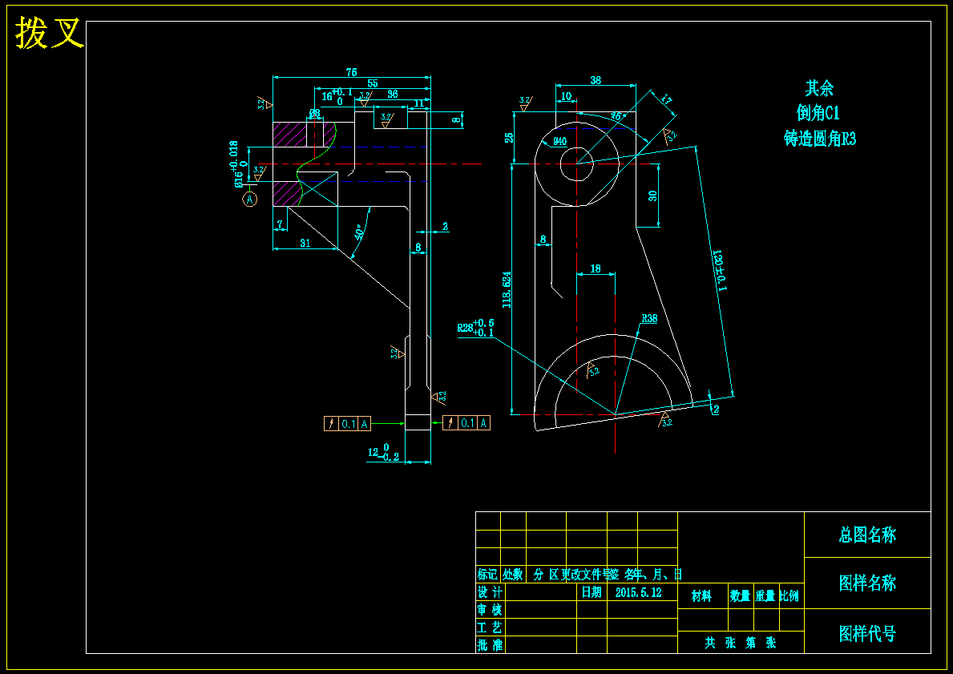Click the "审核" row label
953x674 pixels.
(490, 610)
